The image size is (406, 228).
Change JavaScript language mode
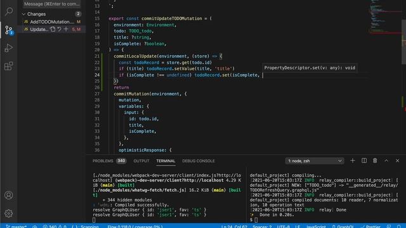coord(316,226)
